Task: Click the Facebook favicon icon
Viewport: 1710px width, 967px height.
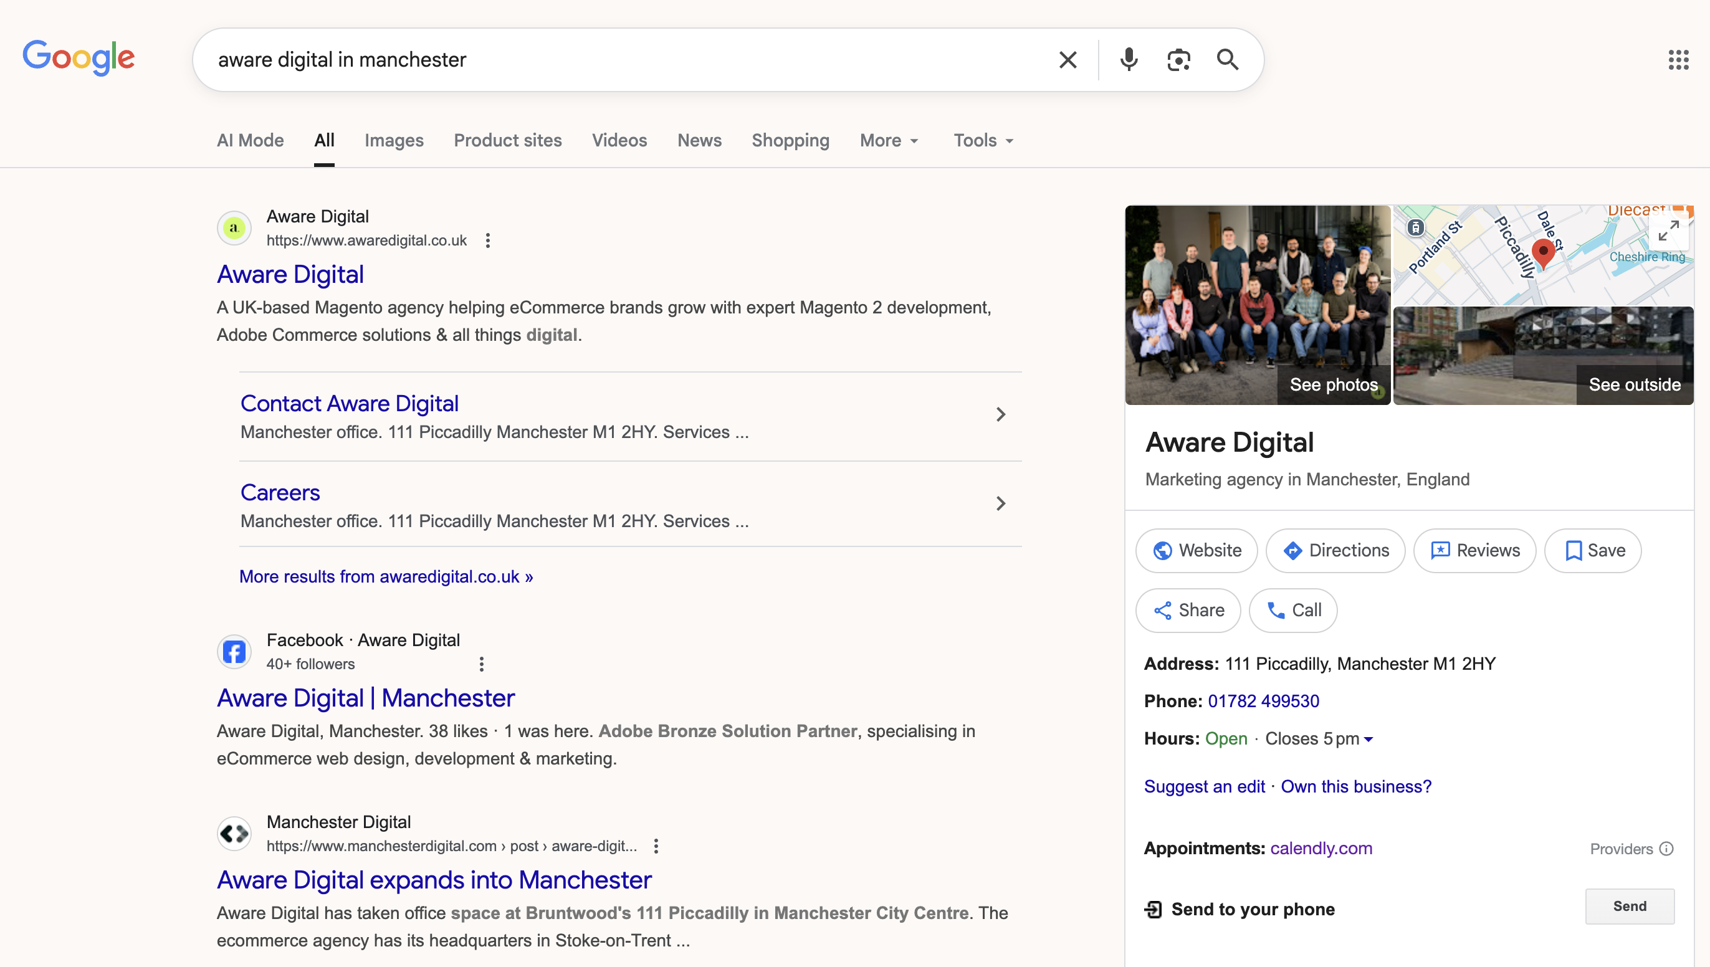Action: tap(234, 652)
